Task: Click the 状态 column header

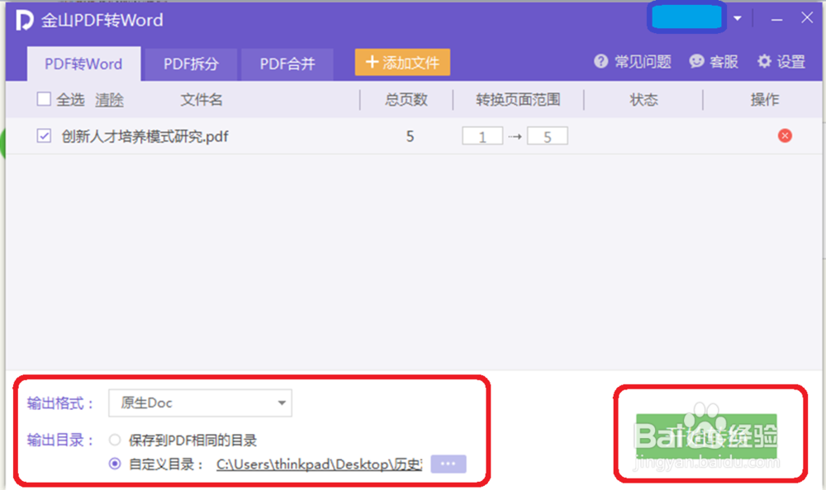Action: coord(643,100)
